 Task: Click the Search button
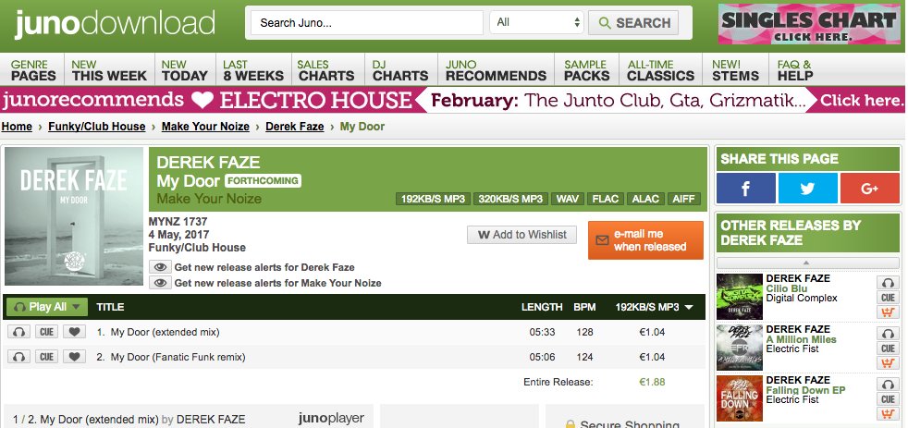click(x=633, y=23)
